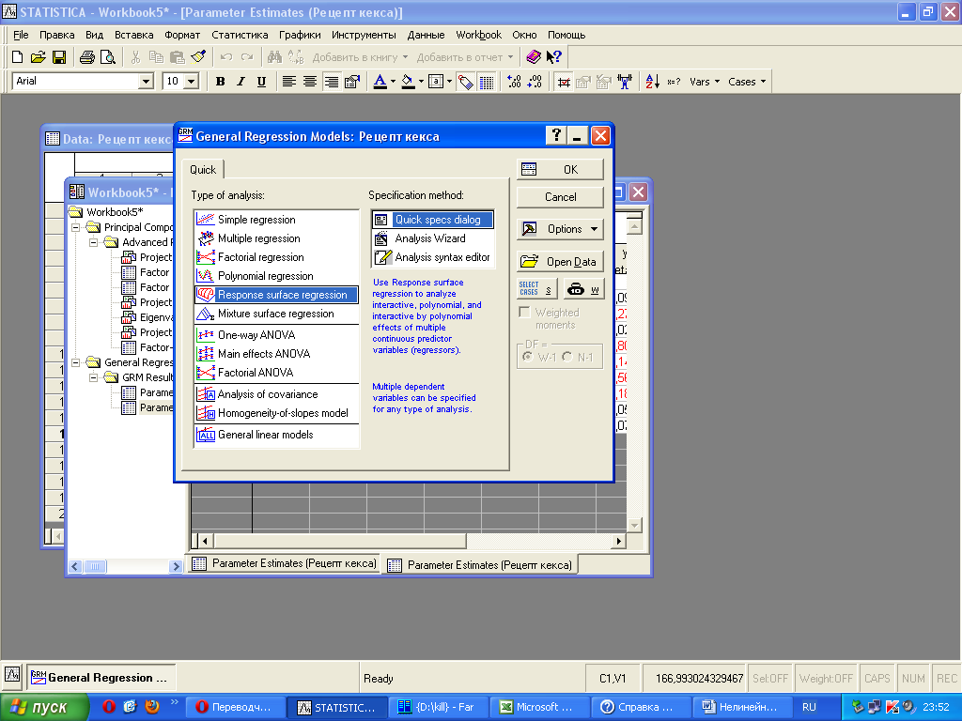Image resolution: width=962 pixels, height=721 pixels.
Task: Click the Open file folder icon
Action: (38, 57)
